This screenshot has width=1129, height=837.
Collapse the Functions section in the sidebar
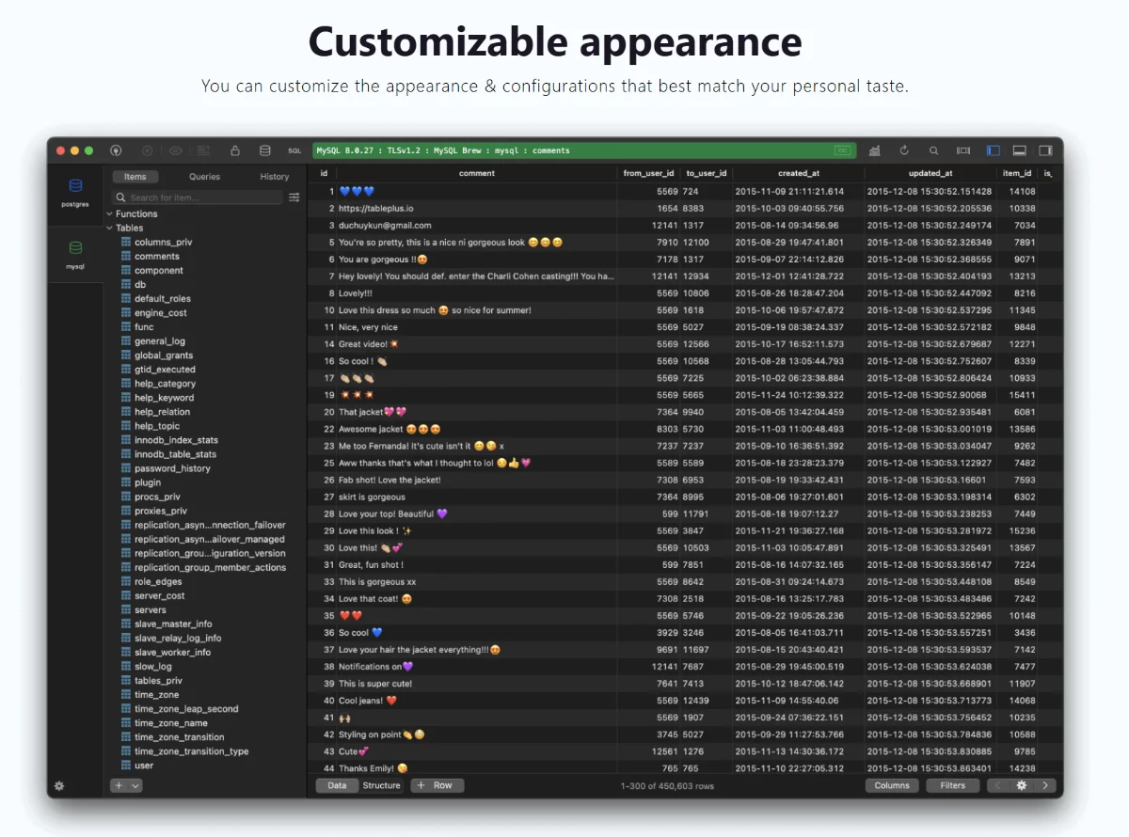pyautogui.click(x=110, y=213)
